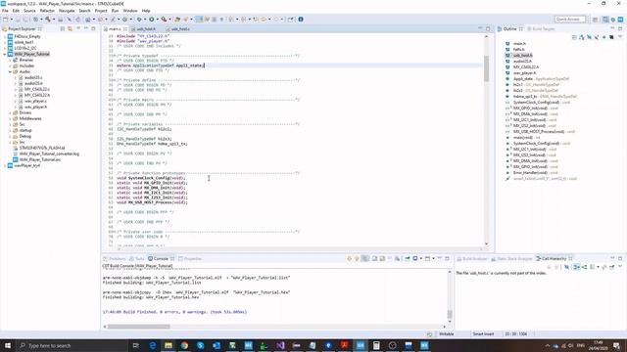Open the Build hammer dropdown arrow

click(x=54, y=20)
